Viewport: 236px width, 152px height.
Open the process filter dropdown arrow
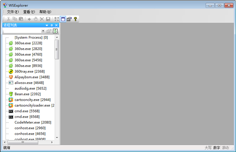[x=43, y=31]
